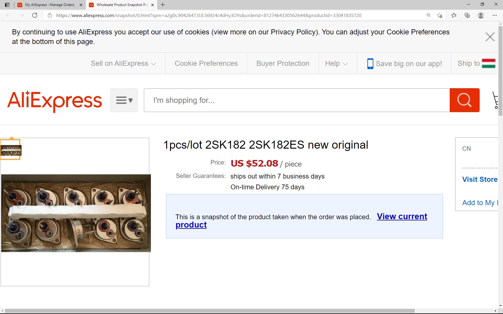The width and height of the screenshot is (503, 314).
Task: Expand the Sell on AliExpress dropdown
Action: click(123, 63)
